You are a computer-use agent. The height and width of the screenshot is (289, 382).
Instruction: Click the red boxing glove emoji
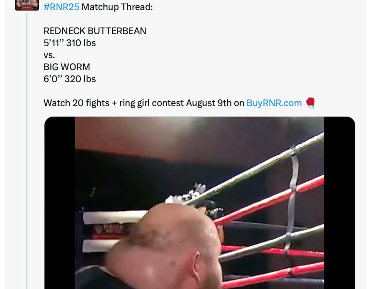click(x=310, y=103)
